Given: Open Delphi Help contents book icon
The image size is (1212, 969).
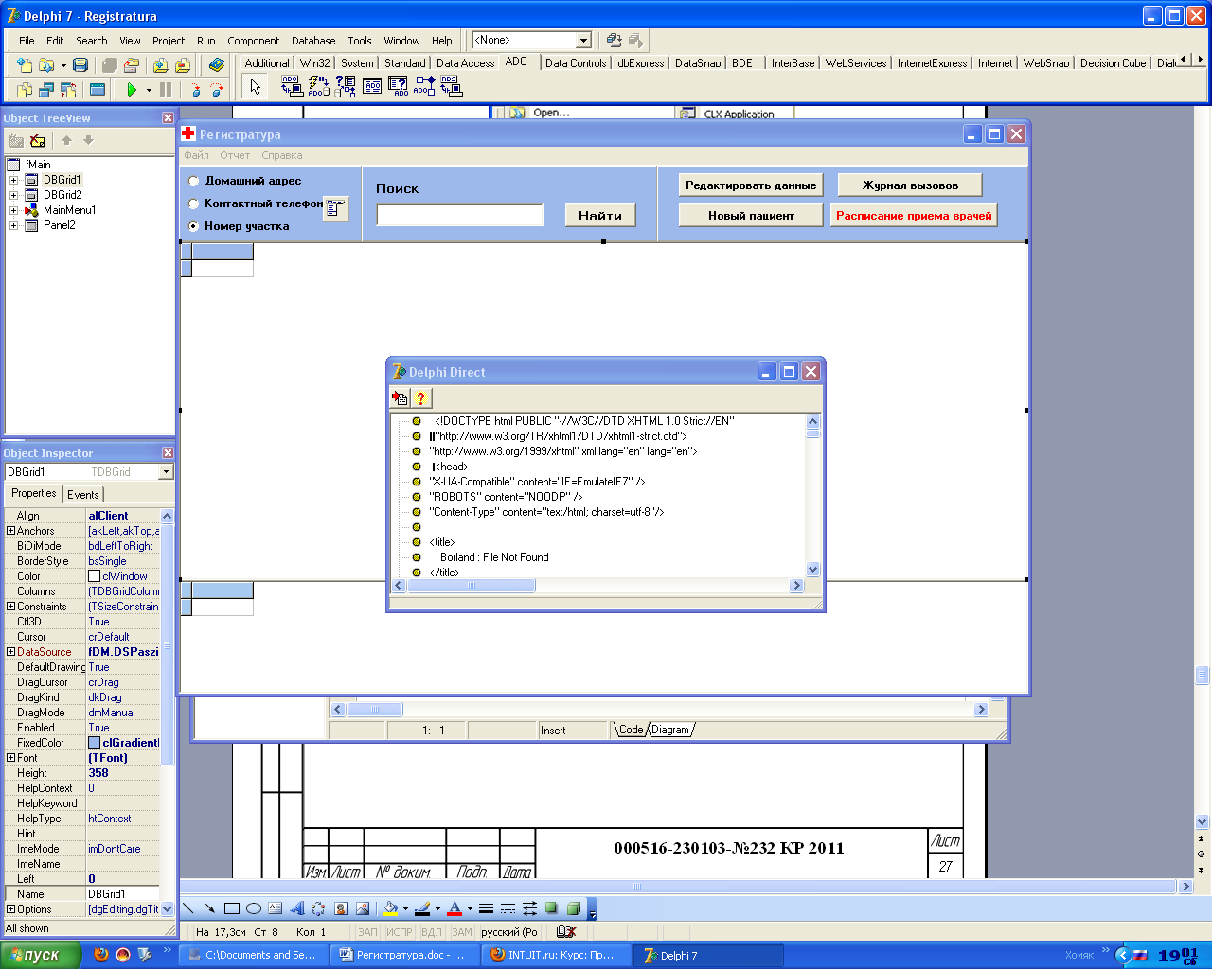Looking at the screenshot, I should 217,65.
